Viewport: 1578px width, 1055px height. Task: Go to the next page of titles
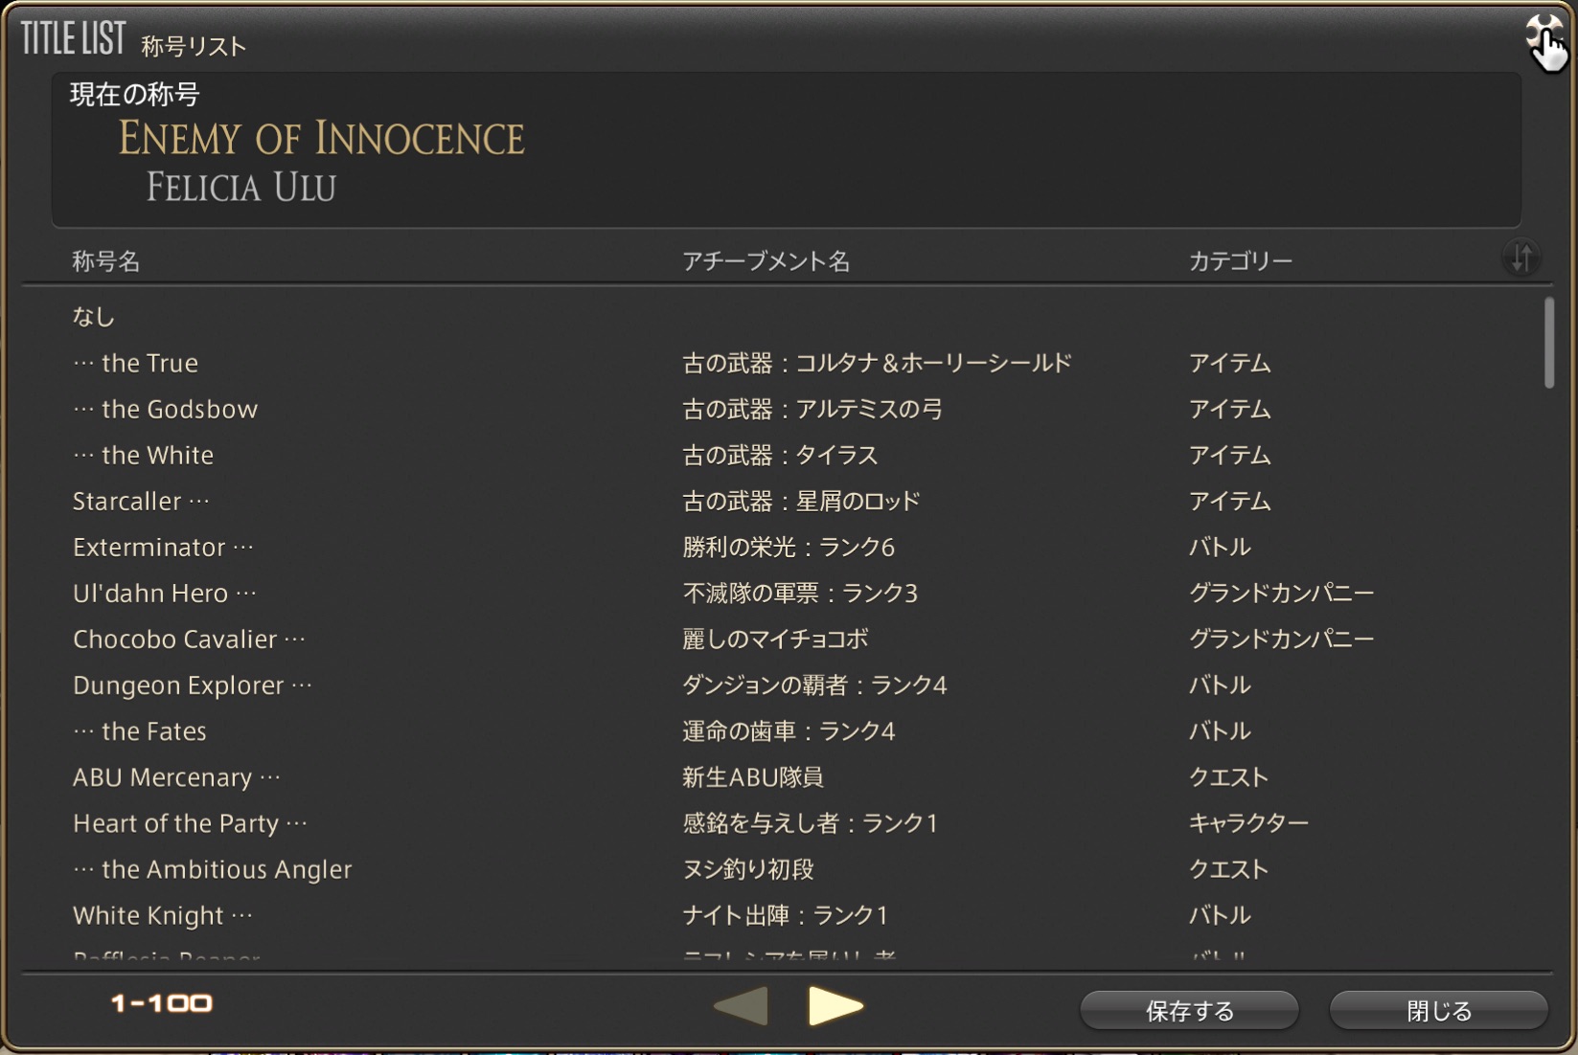pyautogui.click(x=835, y=1006)
